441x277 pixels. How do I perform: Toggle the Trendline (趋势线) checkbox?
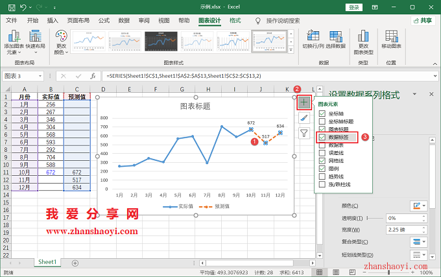point(322,176)
